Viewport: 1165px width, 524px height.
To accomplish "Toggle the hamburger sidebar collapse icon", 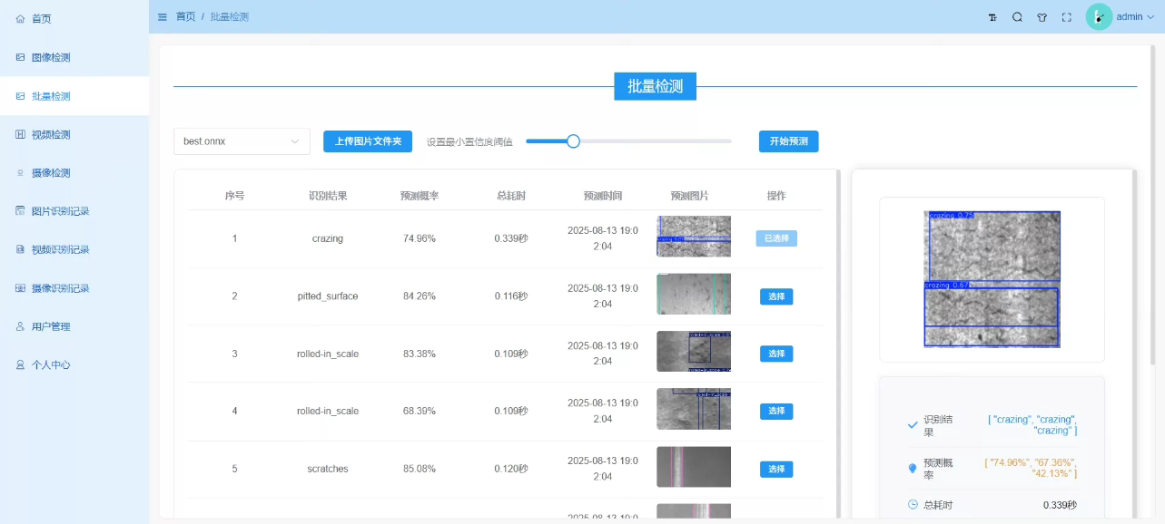I will point(162,17).
